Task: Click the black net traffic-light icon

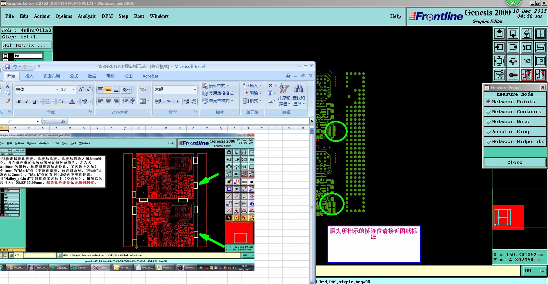Action: pyautogui.click(x=540, y=75)
